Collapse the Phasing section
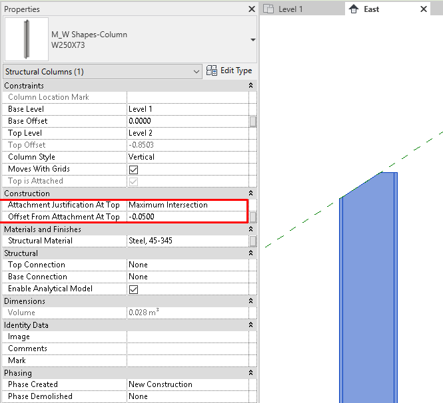This screenshot has height=403, width=443. pos(250,373)
